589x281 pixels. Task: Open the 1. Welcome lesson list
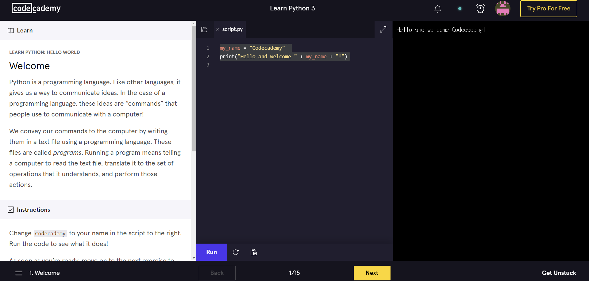click(44, 273)
